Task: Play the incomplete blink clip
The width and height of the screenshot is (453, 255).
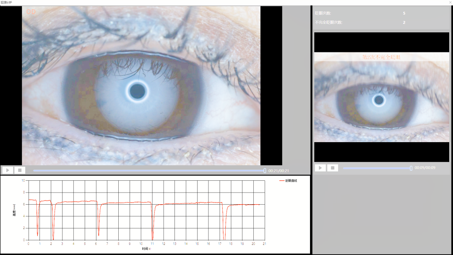Action: point(320,168)
